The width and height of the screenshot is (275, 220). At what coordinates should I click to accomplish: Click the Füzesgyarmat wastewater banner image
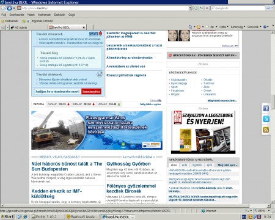point(97,130)
